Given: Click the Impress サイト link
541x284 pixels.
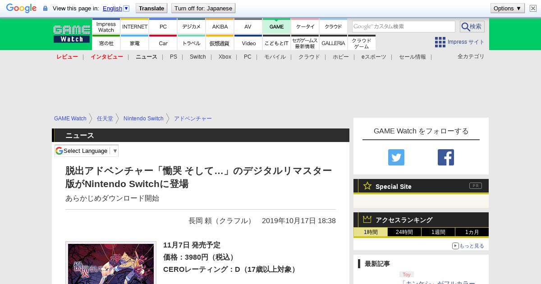Looking at the screenshot, I should (x=466, y=42).
